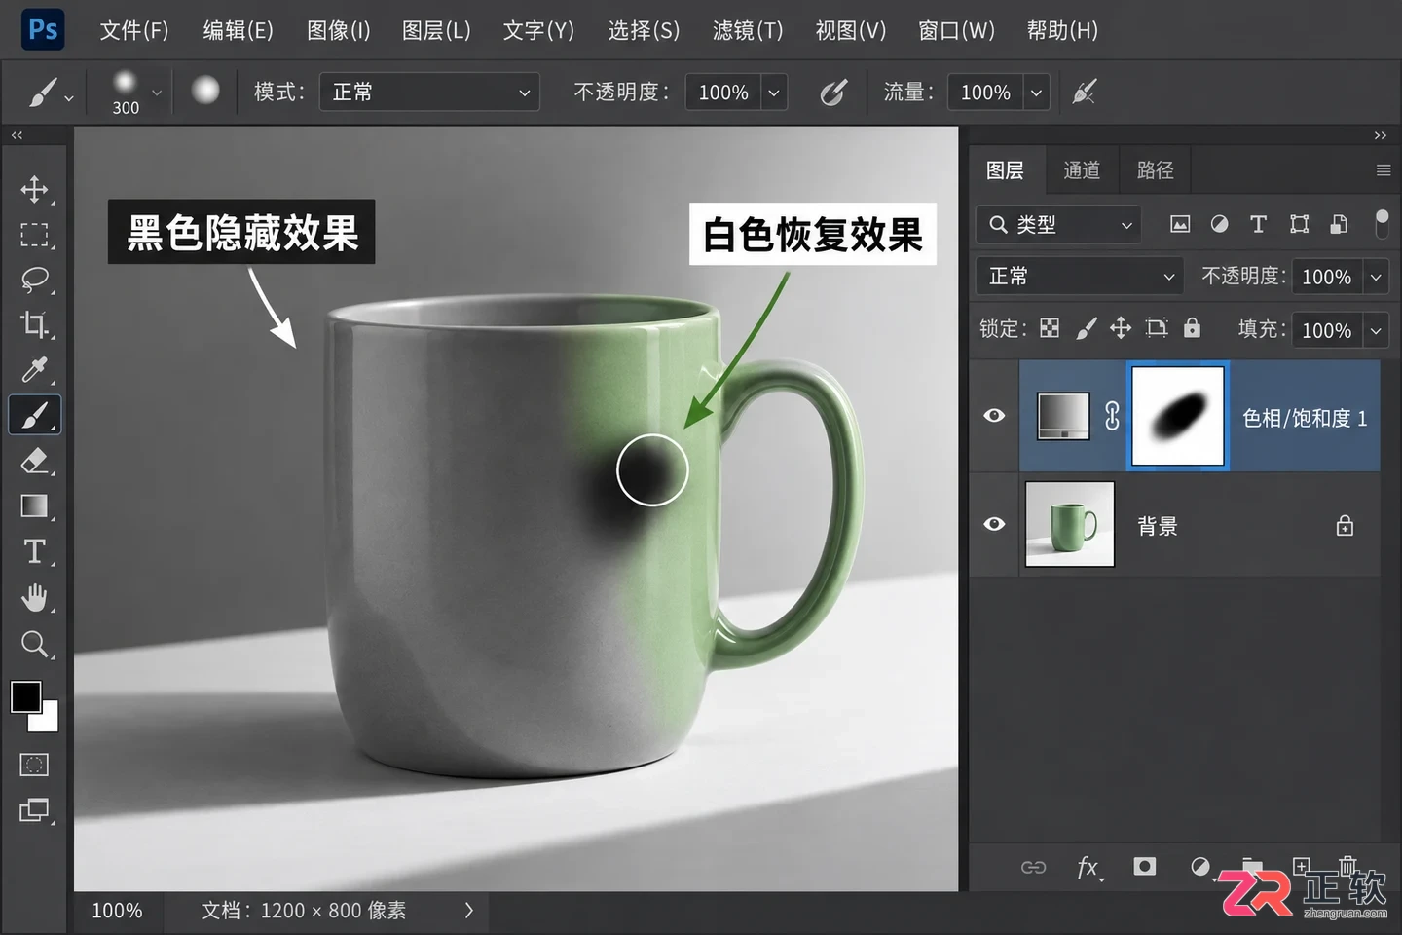The width and height of the screenshot is (1402, 935).
Task: Click the brush 不透明度 value field
Action: [x=723, y=93]
